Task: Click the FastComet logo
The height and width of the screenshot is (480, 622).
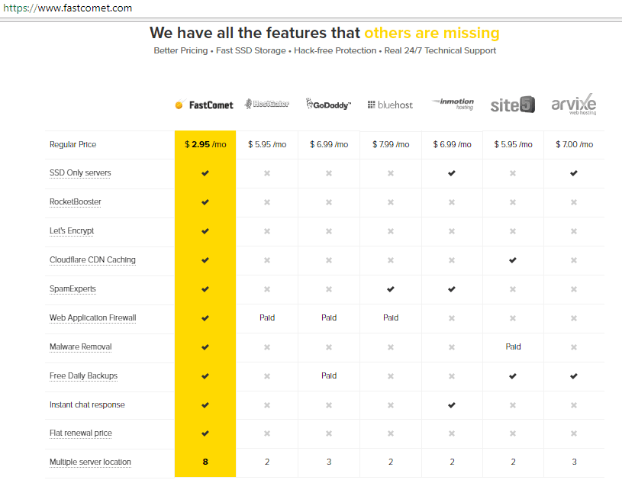Action: click(x=204, y=105)
